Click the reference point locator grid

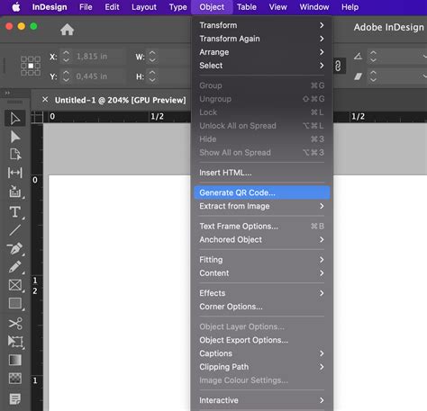click(x=31, y=66)
